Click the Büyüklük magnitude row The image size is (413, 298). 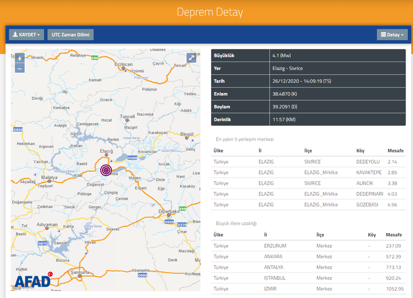click(x=308, y=55)
